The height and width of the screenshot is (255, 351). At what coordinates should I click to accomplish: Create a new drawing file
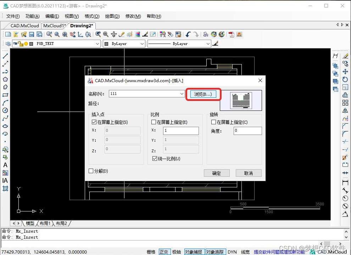click(8, 34)
